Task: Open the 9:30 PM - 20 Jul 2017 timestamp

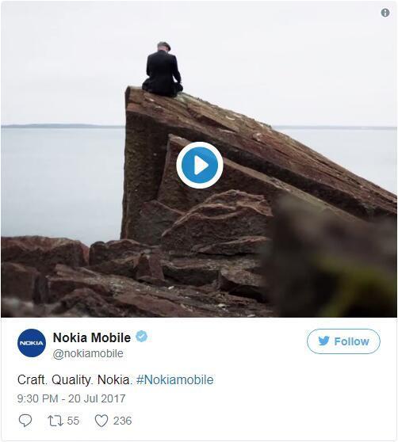Action: pyautogui.click(x=71, y=398)
